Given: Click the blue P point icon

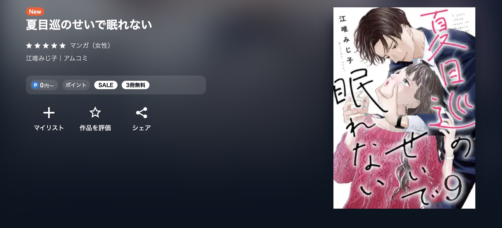Looking at the screenshot, I should [x=35, y=85].
